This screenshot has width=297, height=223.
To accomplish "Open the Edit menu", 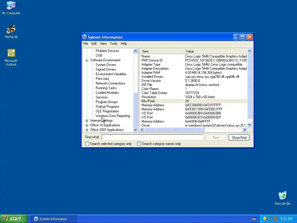I will [x=94, y=44].
